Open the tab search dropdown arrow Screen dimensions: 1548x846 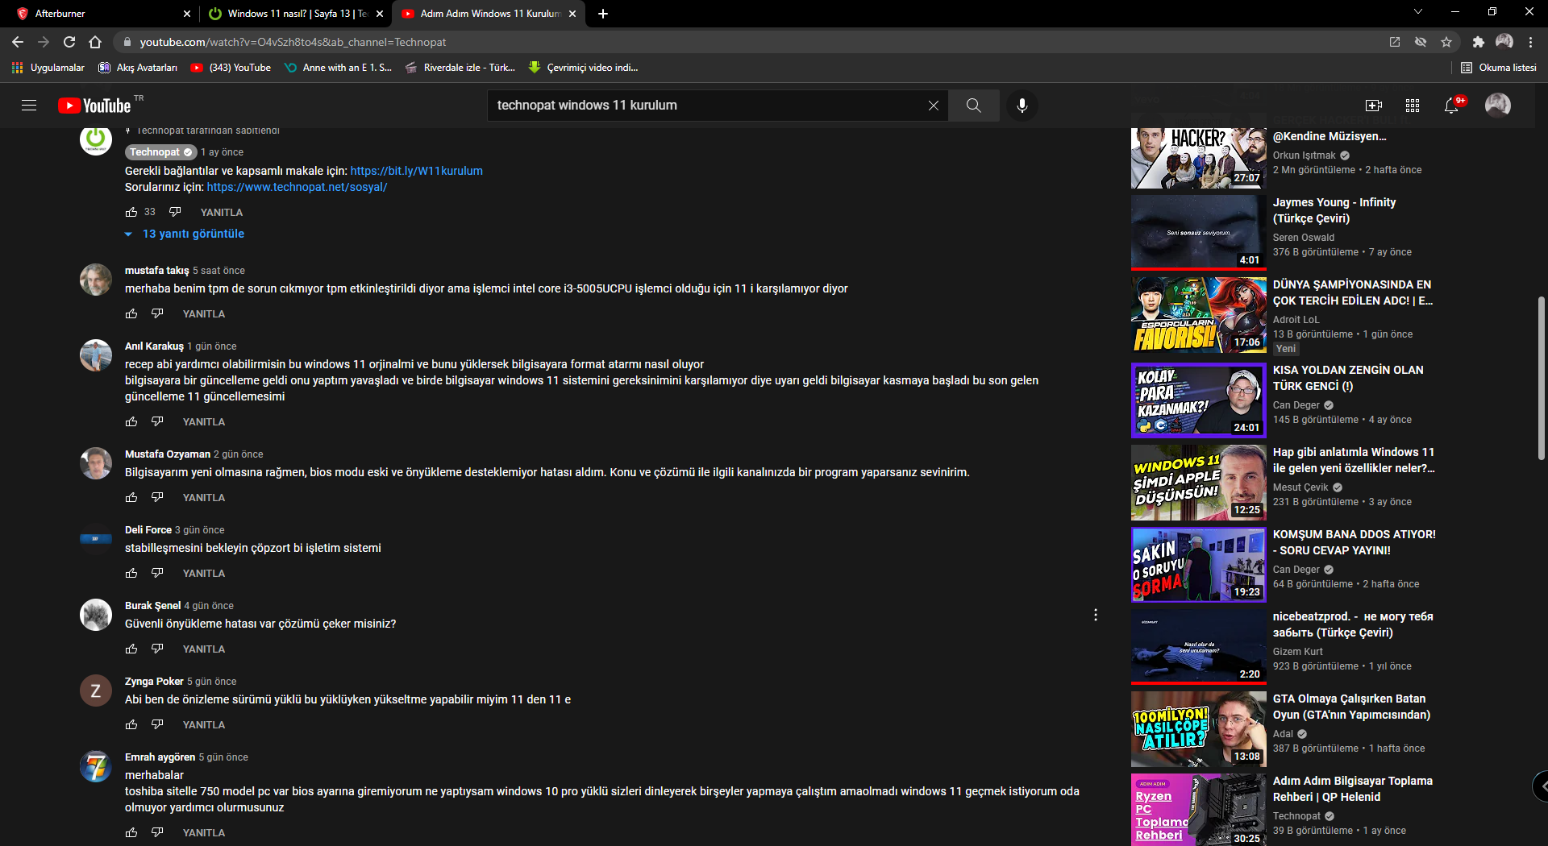coord(1418,12)
